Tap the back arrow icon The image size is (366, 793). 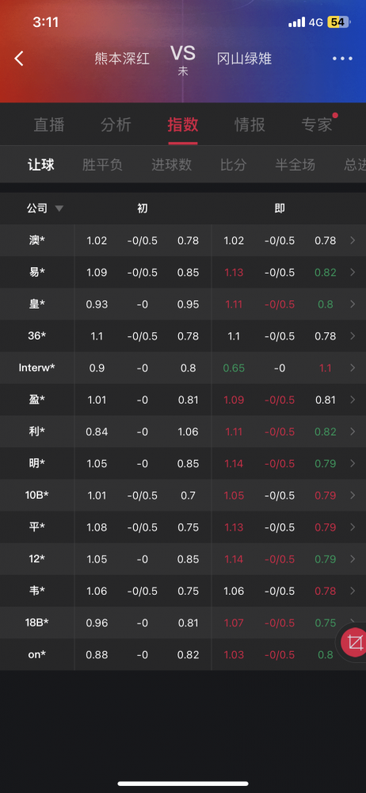click(19, 59)
